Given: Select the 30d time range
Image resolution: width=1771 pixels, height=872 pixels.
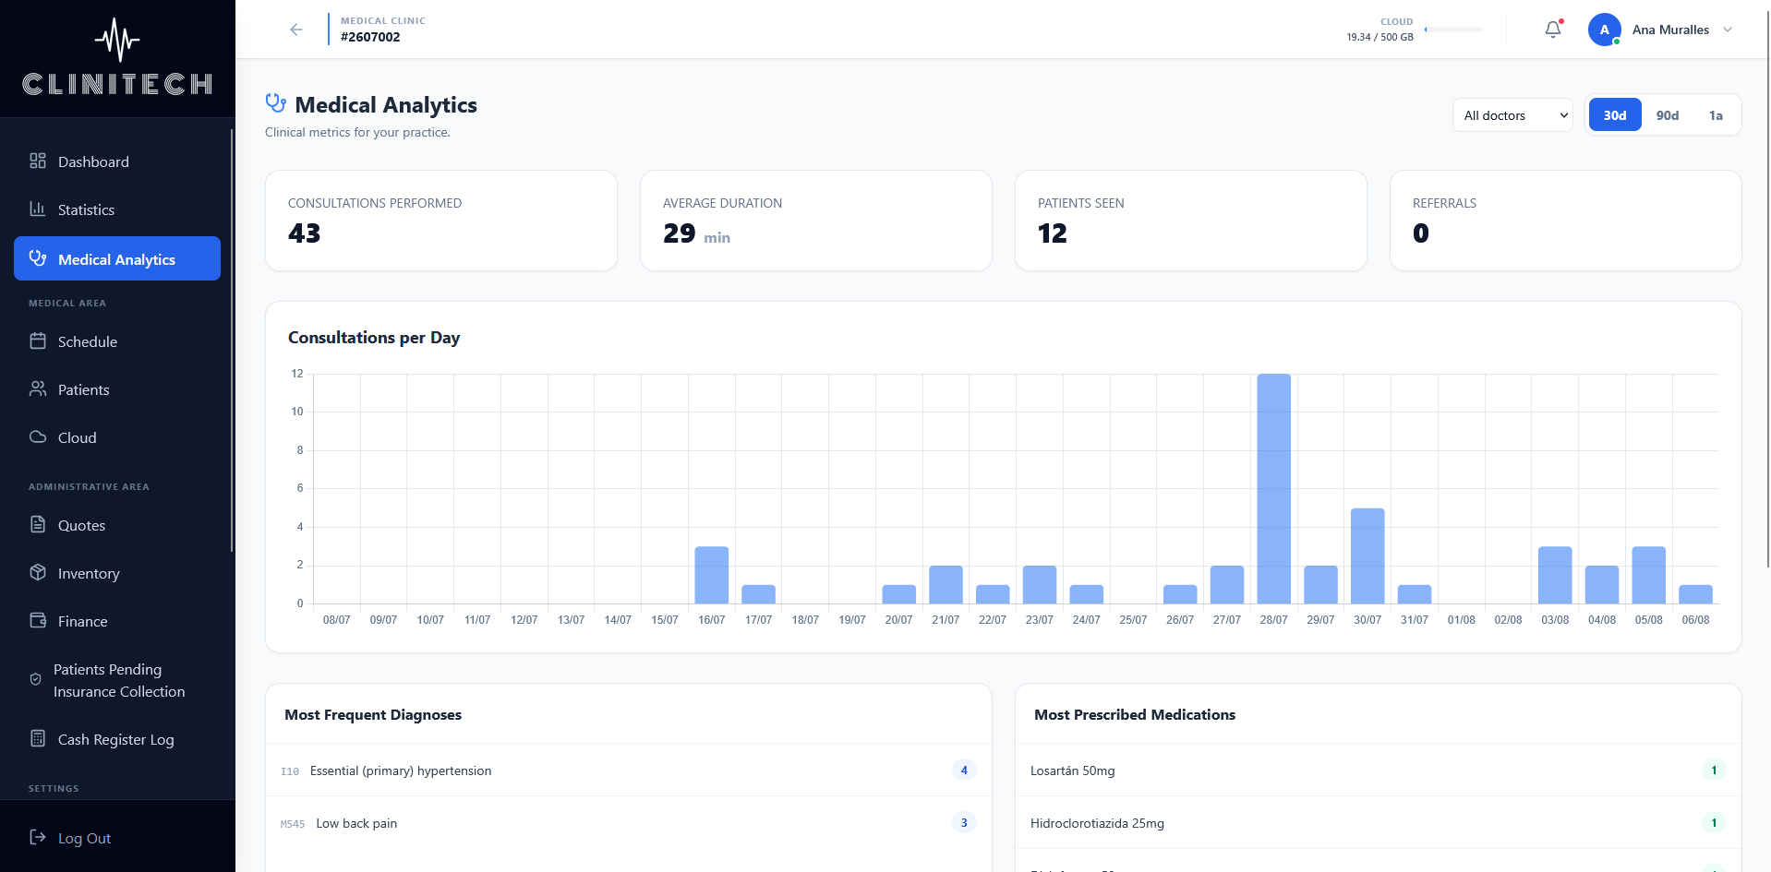Looking at the screenshot, I should [x=1615, y=115].
